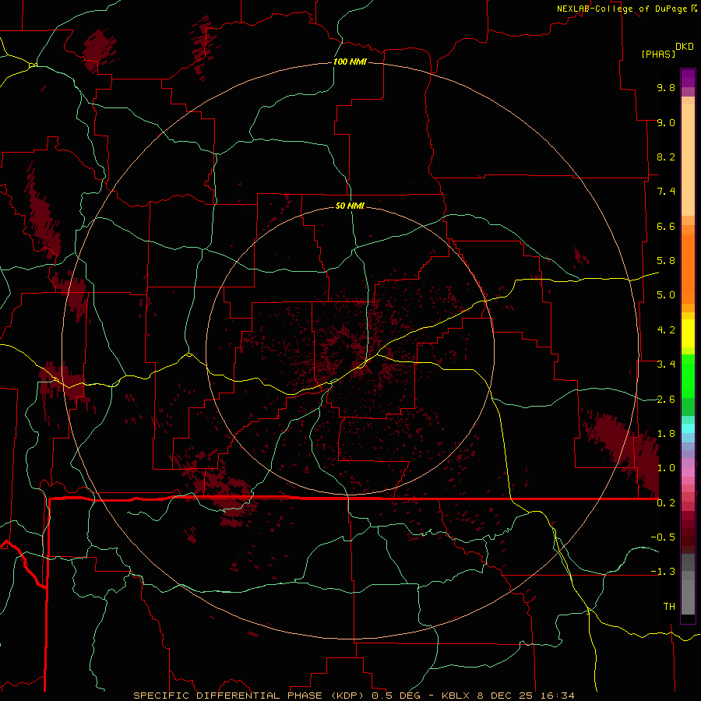The height and width of the screenshot is (701, 701).
Task: Click the 1.0 scale value
Action: pos(666,468)
